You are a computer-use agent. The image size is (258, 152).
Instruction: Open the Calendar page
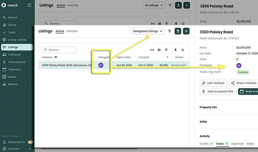point(14,69)
